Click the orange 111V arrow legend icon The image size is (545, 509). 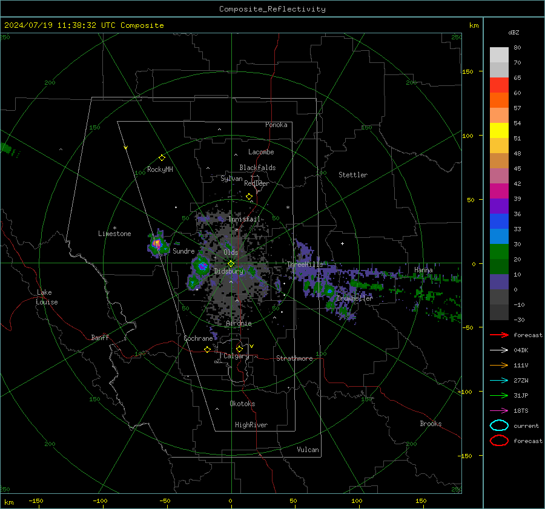499,365
